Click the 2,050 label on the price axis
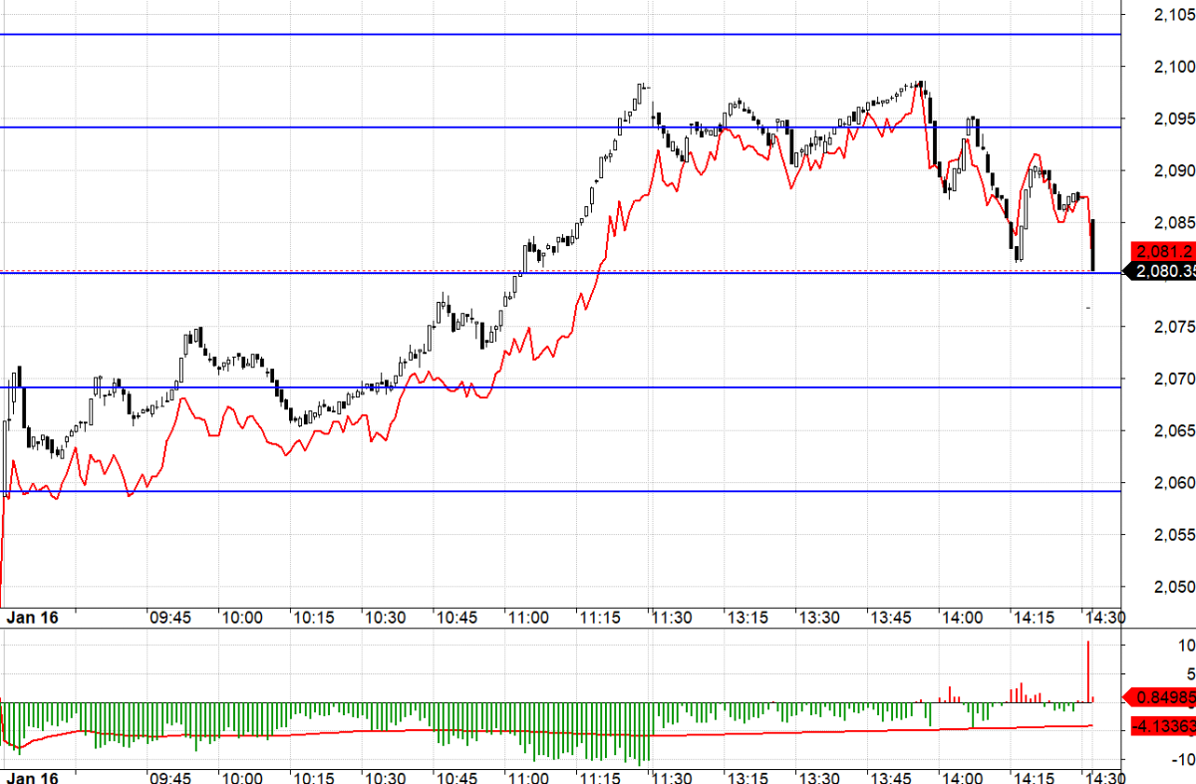 pos(1172,587)
